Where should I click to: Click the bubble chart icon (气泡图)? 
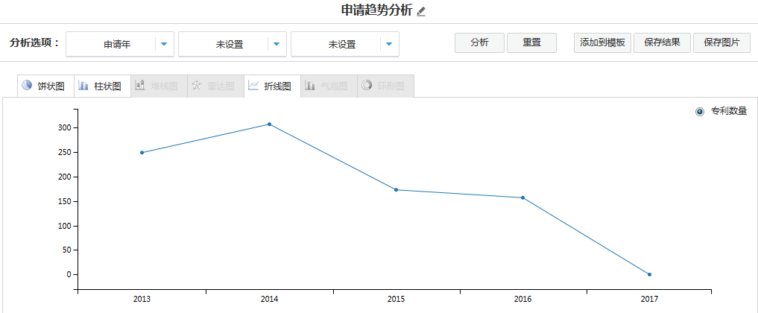(309, 86)
